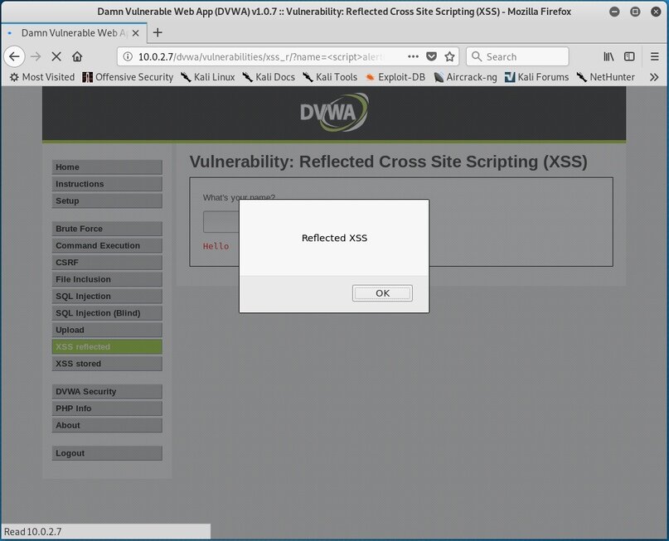The image size is (669, 541).
Task: Click the browser Forward arrow button
Action: click(x=36, y=56)
